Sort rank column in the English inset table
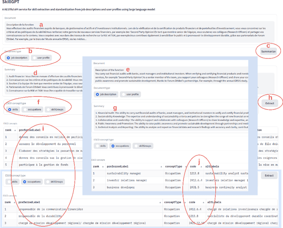 (x=103, y=166)
